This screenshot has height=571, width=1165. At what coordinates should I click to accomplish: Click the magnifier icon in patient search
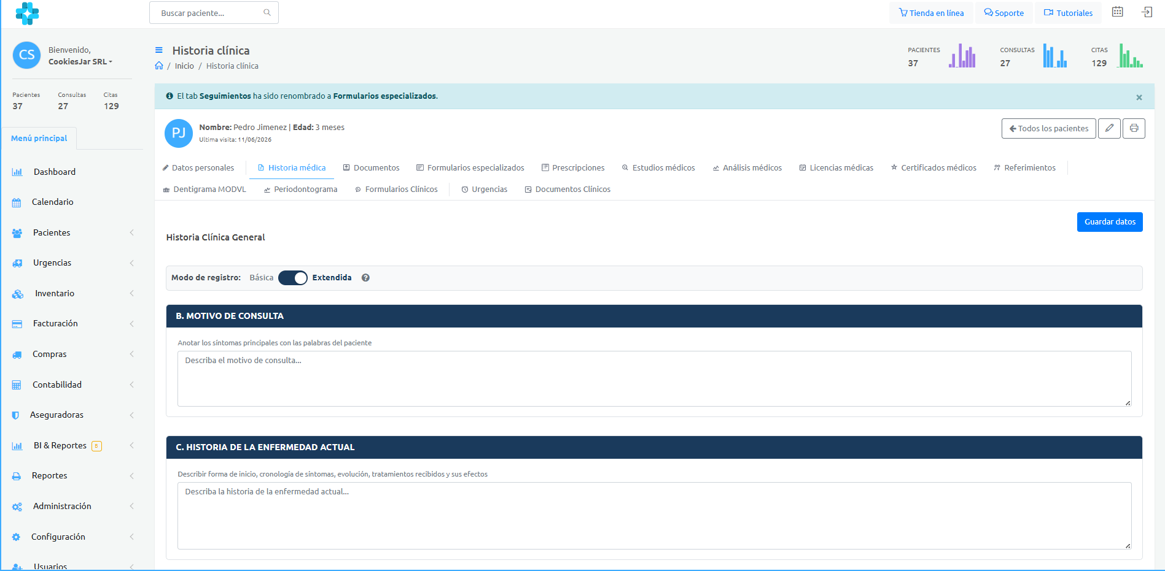click(267, 12)
